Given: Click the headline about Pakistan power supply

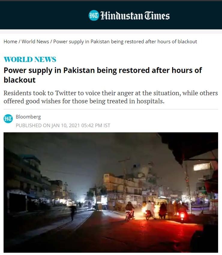Looking at the screenshot, I should point(103,75).
